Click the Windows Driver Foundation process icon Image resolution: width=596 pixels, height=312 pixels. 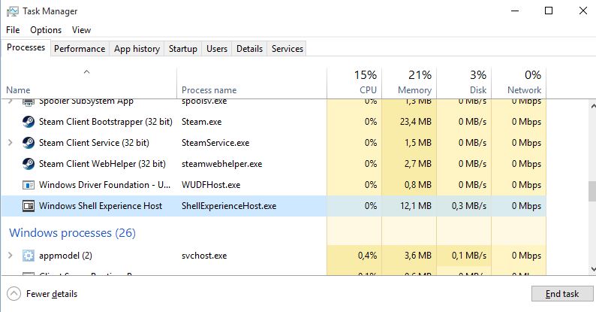pyautogui.click(x=28, y=185)
